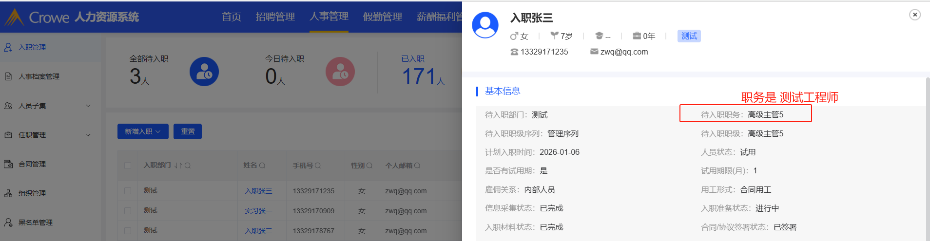The height and width of the screenshot is (241, 930).
Task: Click the 人事档案管理 sidebar label
Action: [x=39, y=76]
